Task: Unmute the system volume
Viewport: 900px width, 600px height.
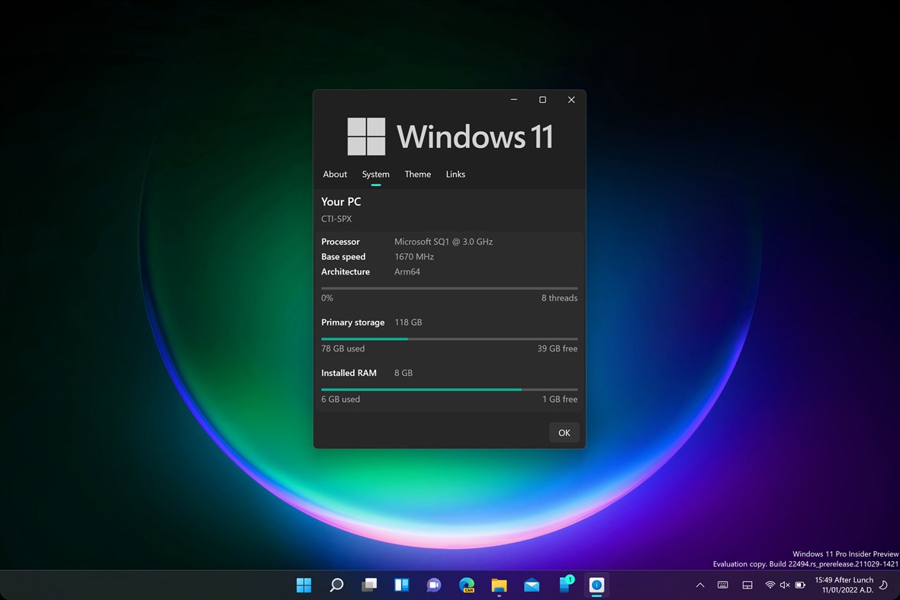Action: (786, 585)
